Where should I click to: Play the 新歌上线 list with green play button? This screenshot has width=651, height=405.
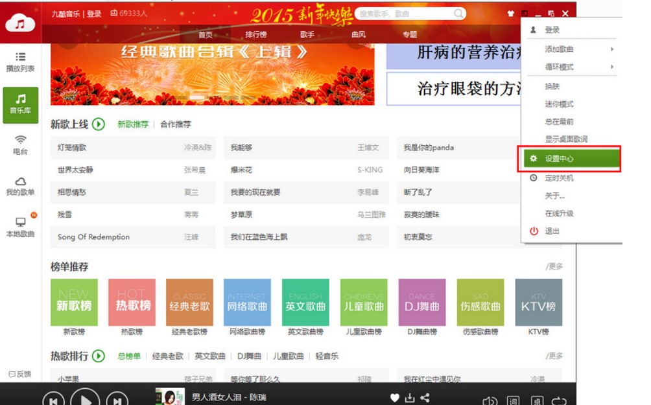99,124
